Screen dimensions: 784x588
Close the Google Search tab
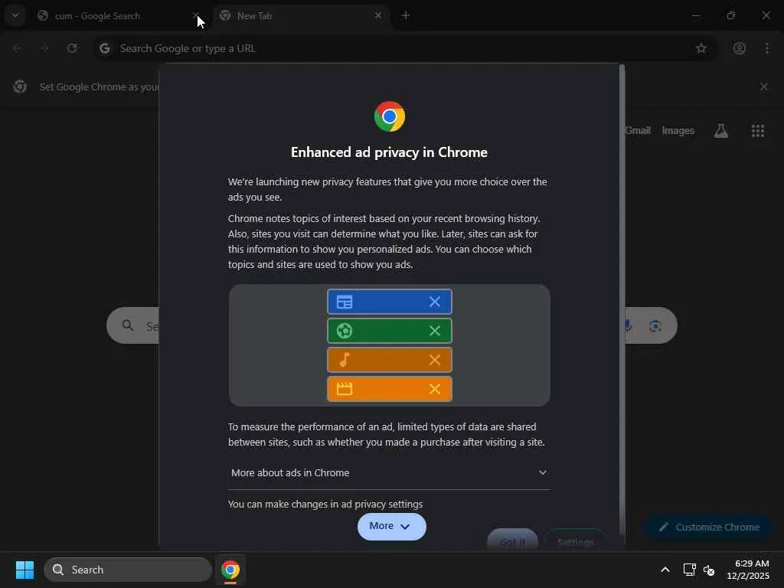click(x=196, y=15)
